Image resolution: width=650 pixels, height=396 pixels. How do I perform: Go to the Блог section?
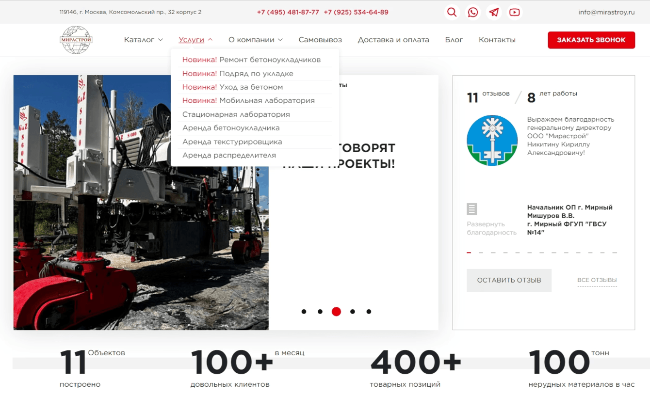454,40
